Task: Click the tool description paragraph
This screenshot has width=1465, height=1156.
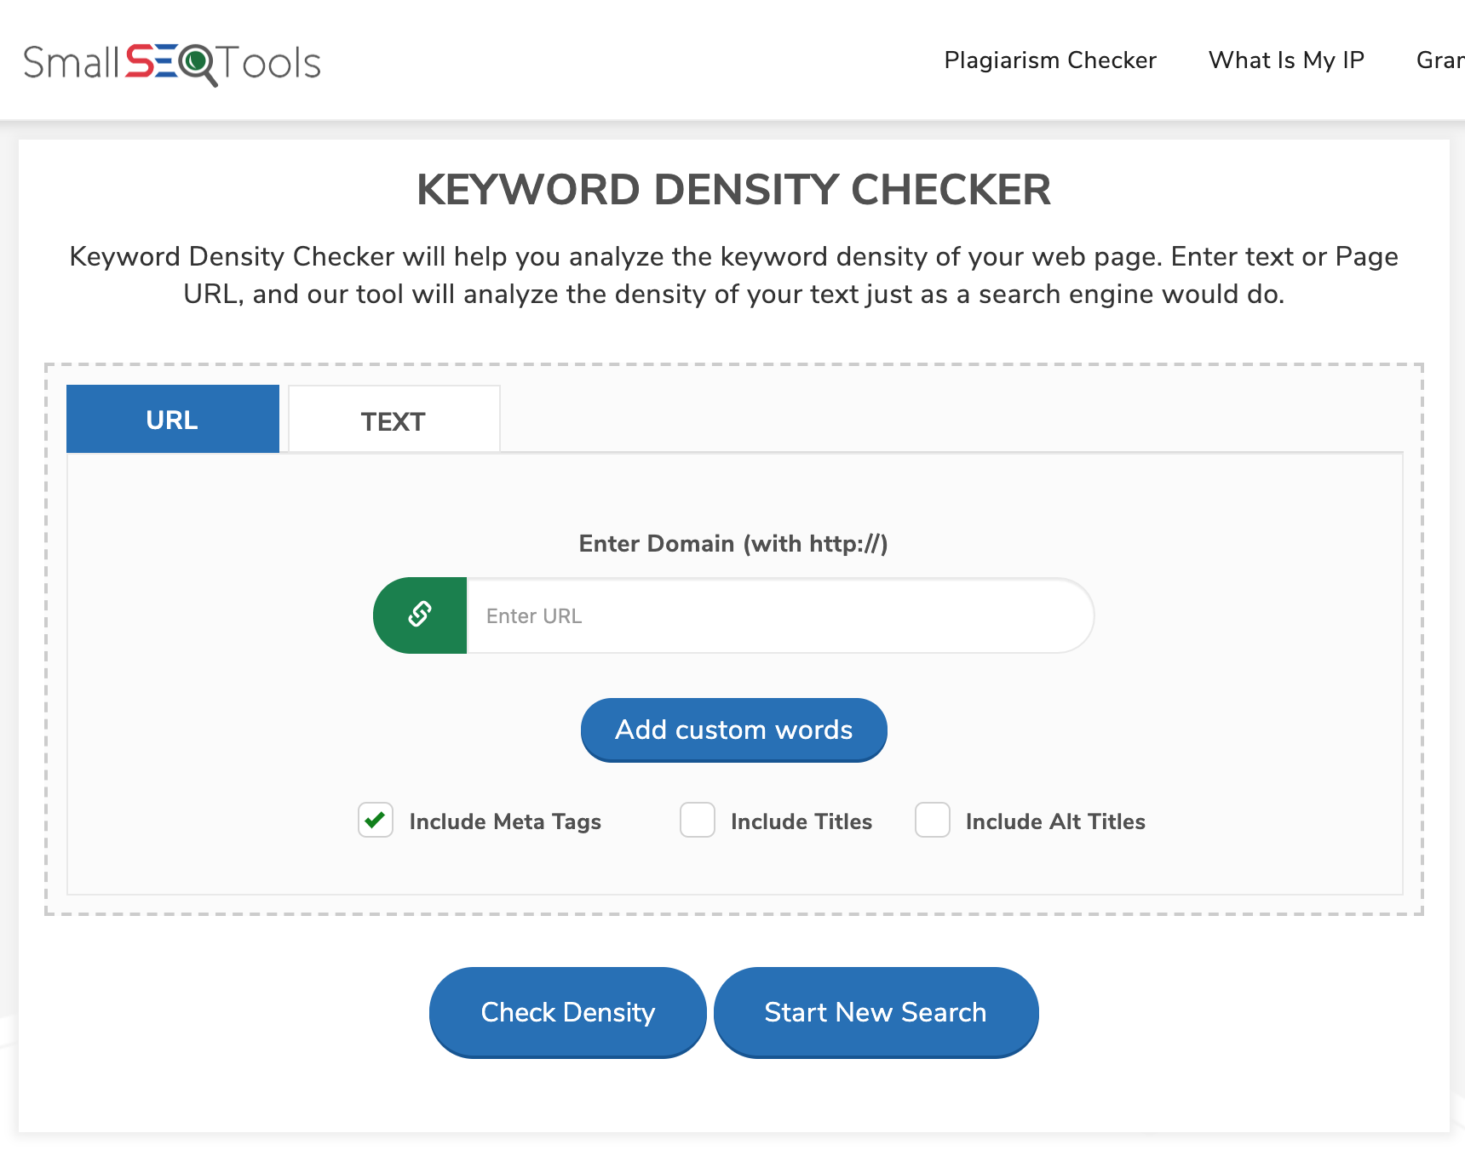Action: [733, 275]
